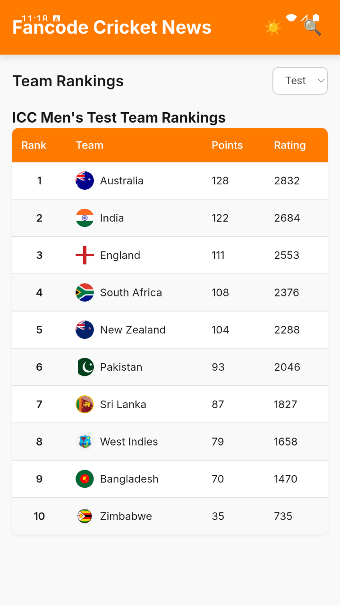Open the India team name
340x606 pixels.
[x=112, y=218]
